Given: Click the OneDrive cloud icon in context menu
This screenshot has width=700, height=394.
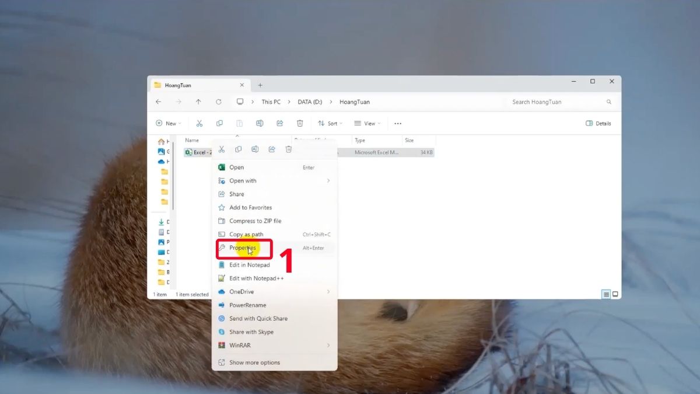Looking at the screenshot, I should [222, 292].
